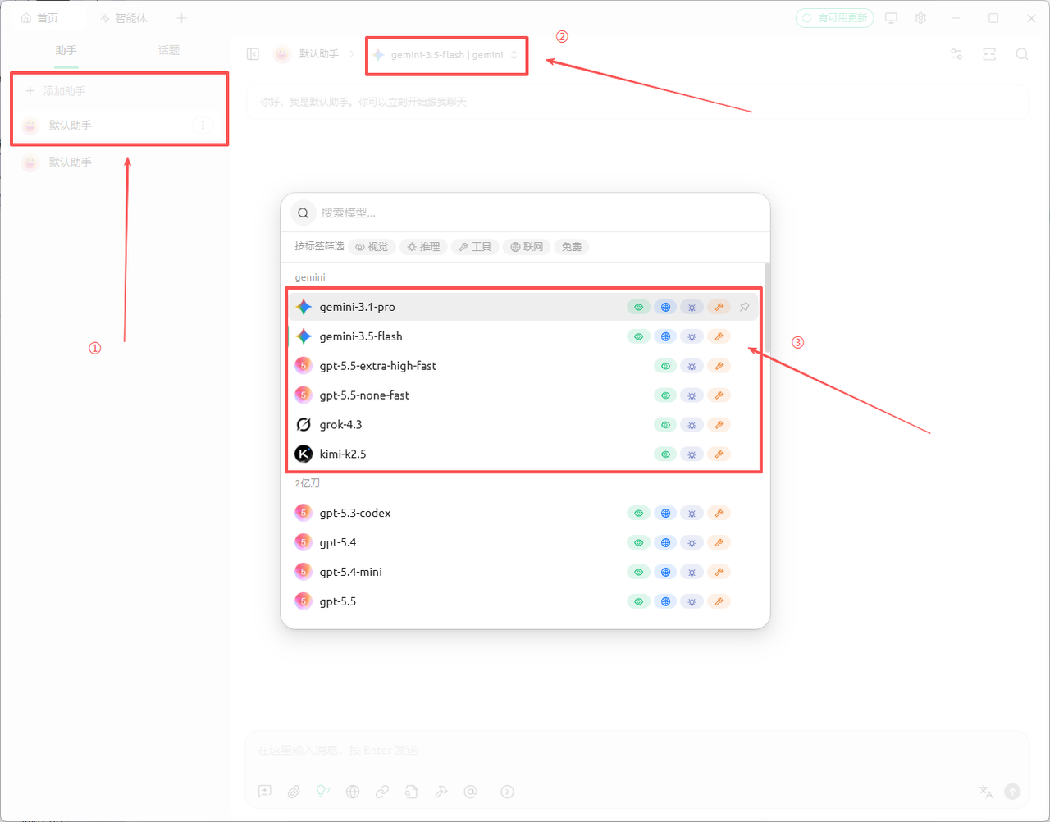This screenshot has width=1050, height=822.
Task: Click the monitor display icon in title bar
Action: 892,18
